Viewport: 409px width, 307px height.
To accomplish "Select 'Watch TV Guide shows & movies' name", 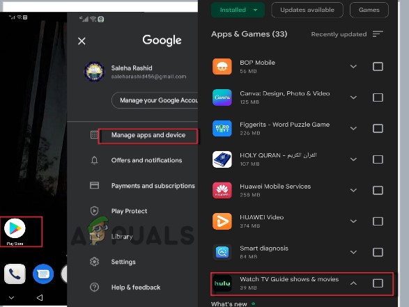I will click(x=289, y=279).
